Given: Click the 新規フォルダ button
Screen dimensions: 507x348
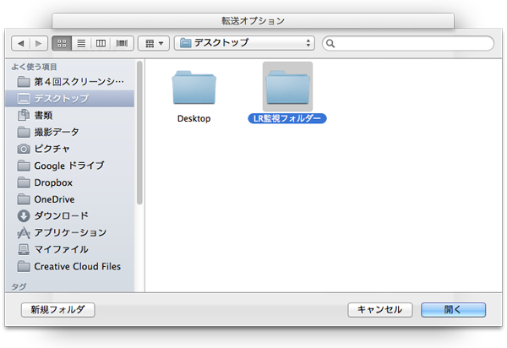Looking at the screenshot, I should click(x=57, y=310).
